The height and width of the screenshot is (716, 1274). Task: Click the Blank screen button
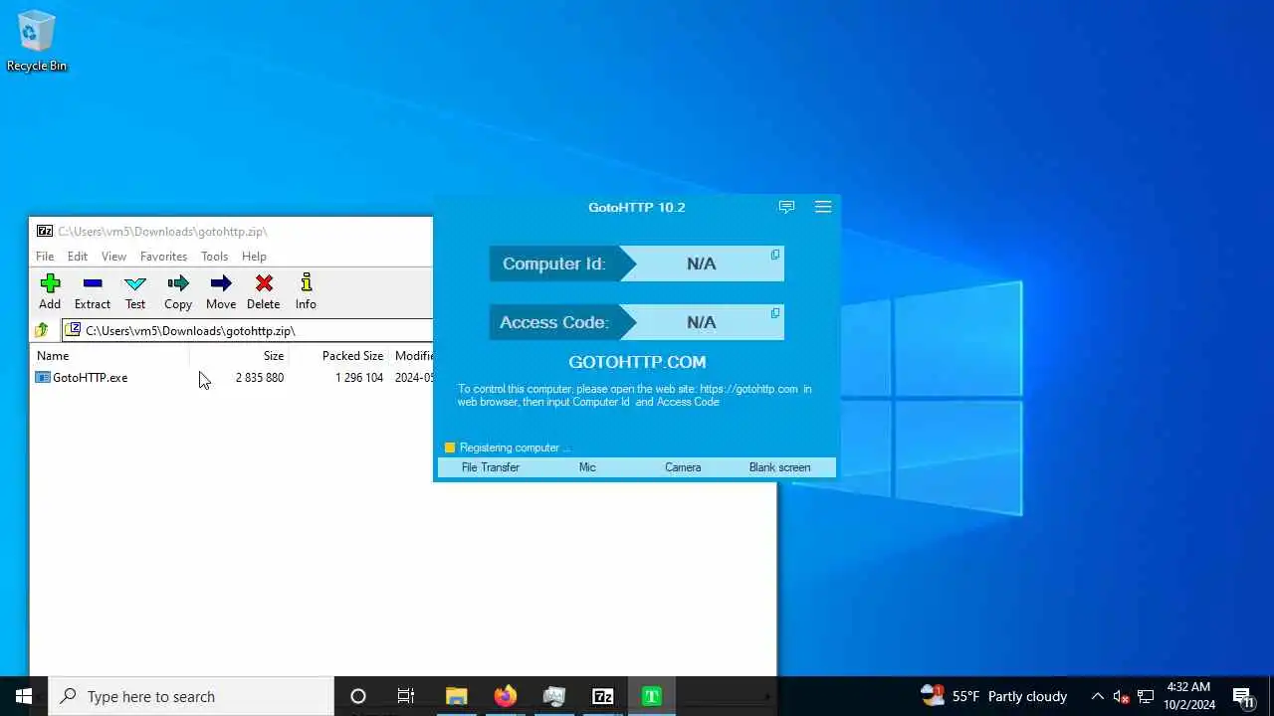click(779, 467)
